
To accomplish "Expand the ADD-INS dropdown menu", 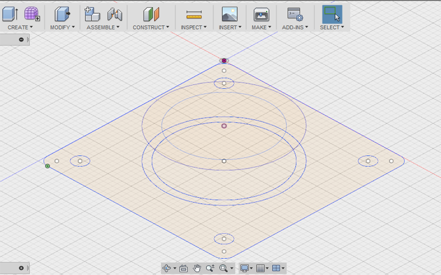I will (295, 27).
